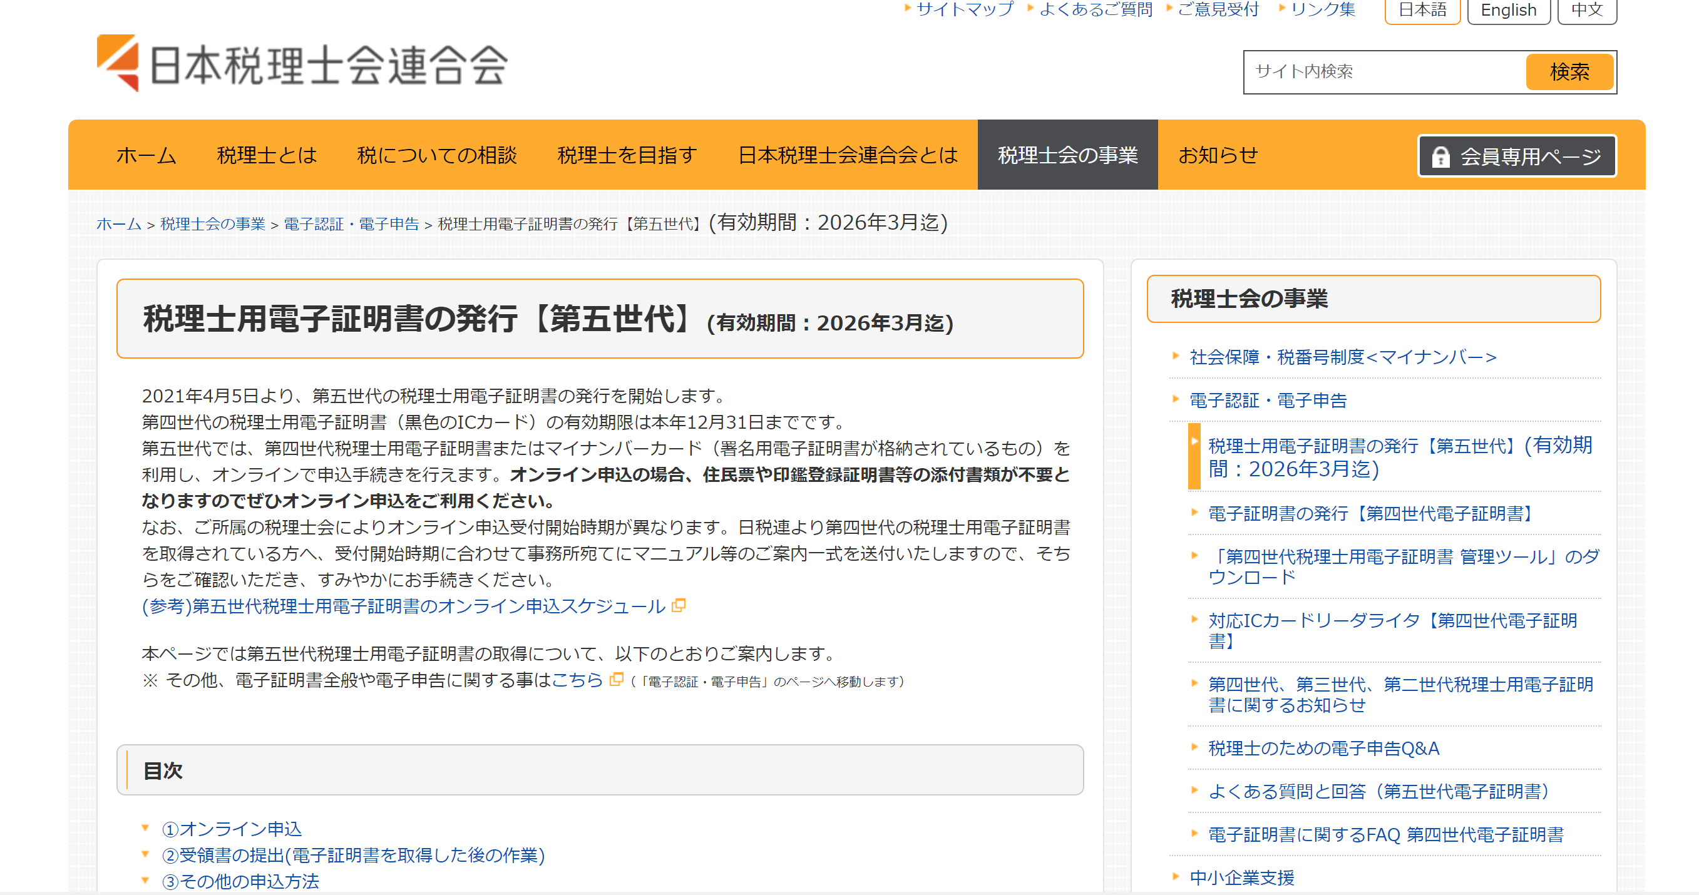Switch site language to 中文

pos(1586,10)
